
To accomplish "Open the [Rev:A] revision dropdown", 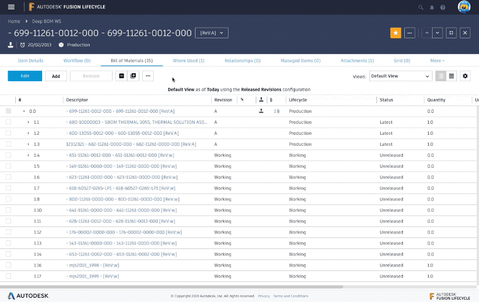I will (212, 33).
